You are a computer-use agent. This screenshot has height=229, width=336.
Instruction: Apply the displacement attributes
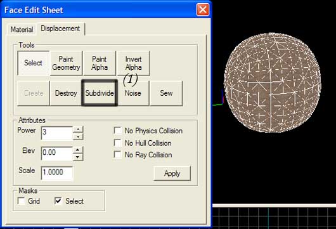click(172, 173)
